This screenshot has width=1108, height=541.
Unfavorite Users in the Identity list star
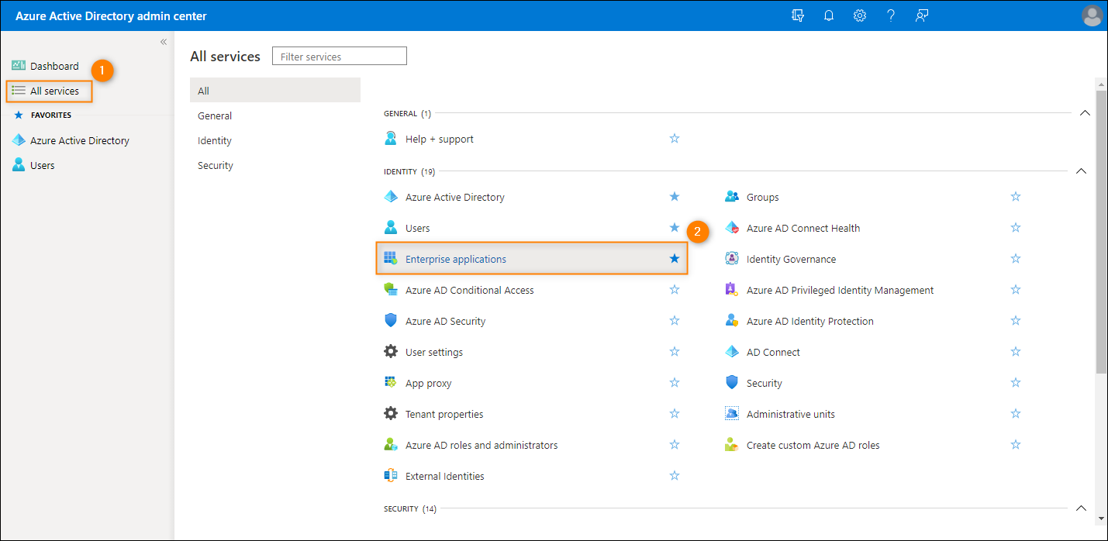pyautogui.click(x=675, y=228)
